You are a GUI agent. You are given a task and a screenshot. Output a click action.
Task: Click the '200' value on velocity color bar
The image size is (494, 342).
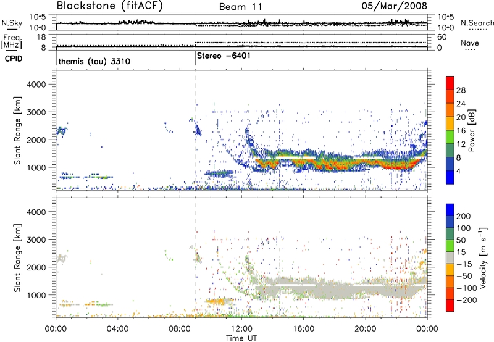pos(464,216)
